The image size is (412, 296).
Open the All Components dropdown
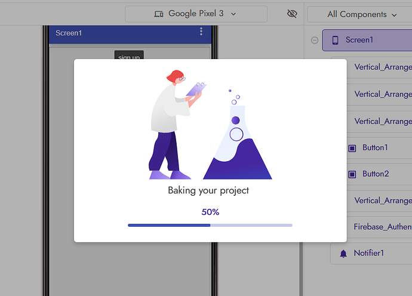362,14
